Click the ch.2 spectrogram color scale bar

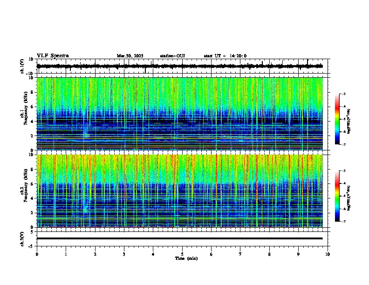click(337, 196)
